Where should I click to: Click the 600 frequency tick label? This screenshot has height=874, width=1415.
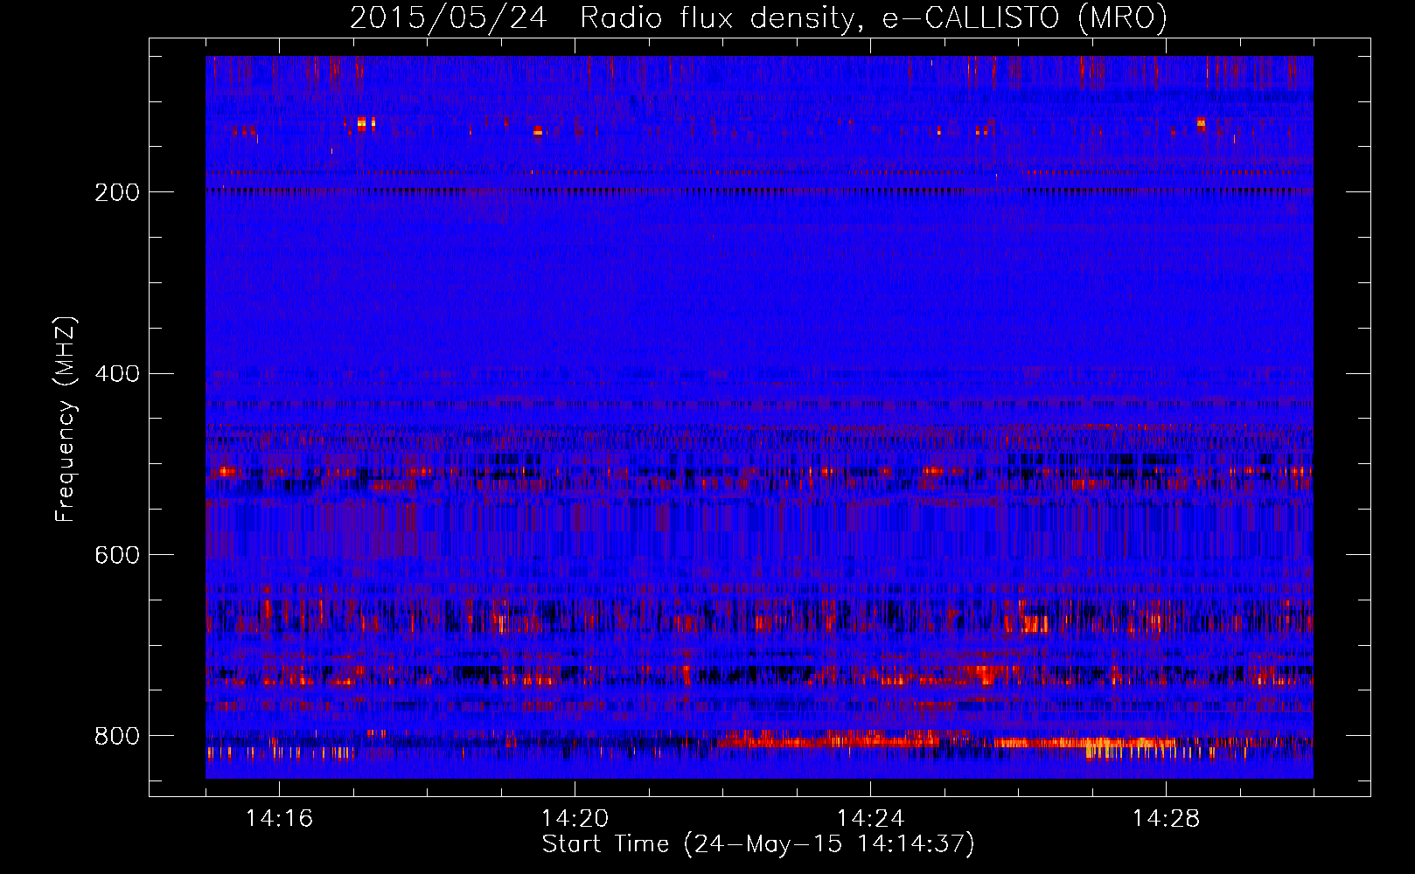(x=117, y=556)
